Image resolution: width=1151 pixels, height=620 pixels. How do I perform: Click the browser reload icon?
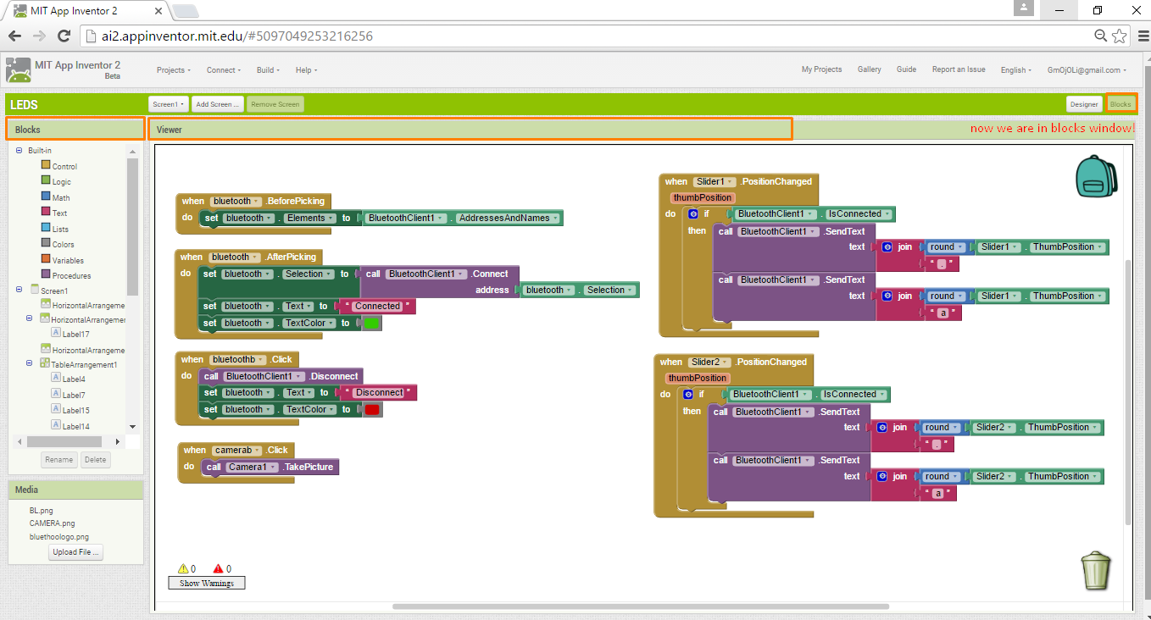(64, 36)
